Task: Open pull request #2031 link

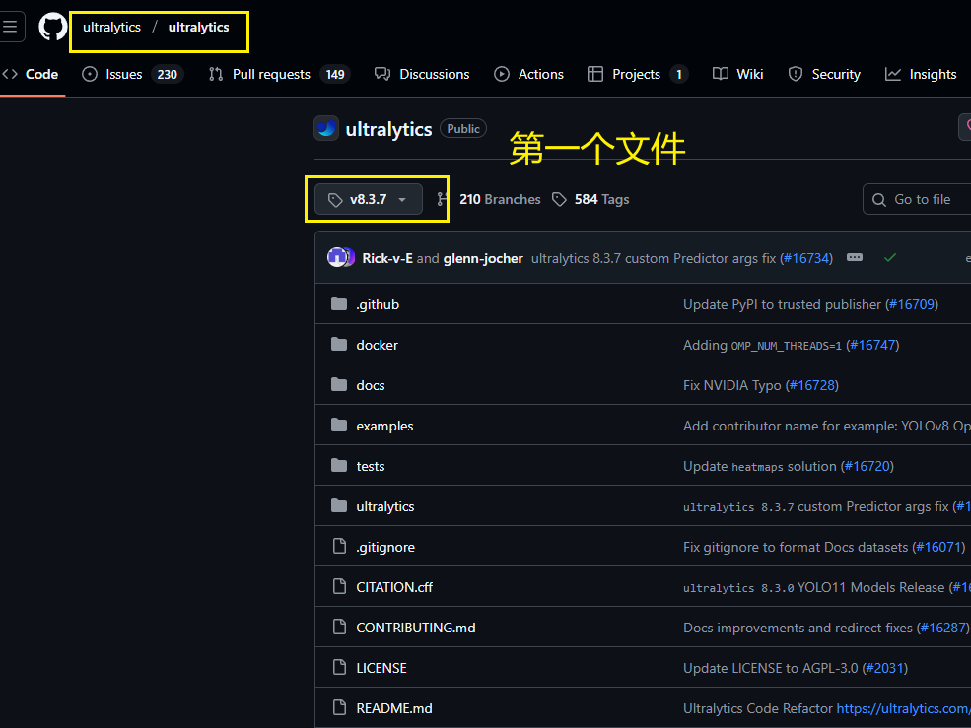Action: click(885, 668)
